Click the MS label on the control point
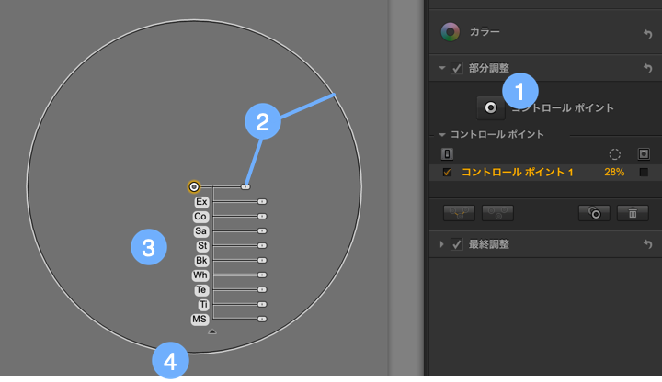The height and width of the screenshot is (382, 662). 200,320
